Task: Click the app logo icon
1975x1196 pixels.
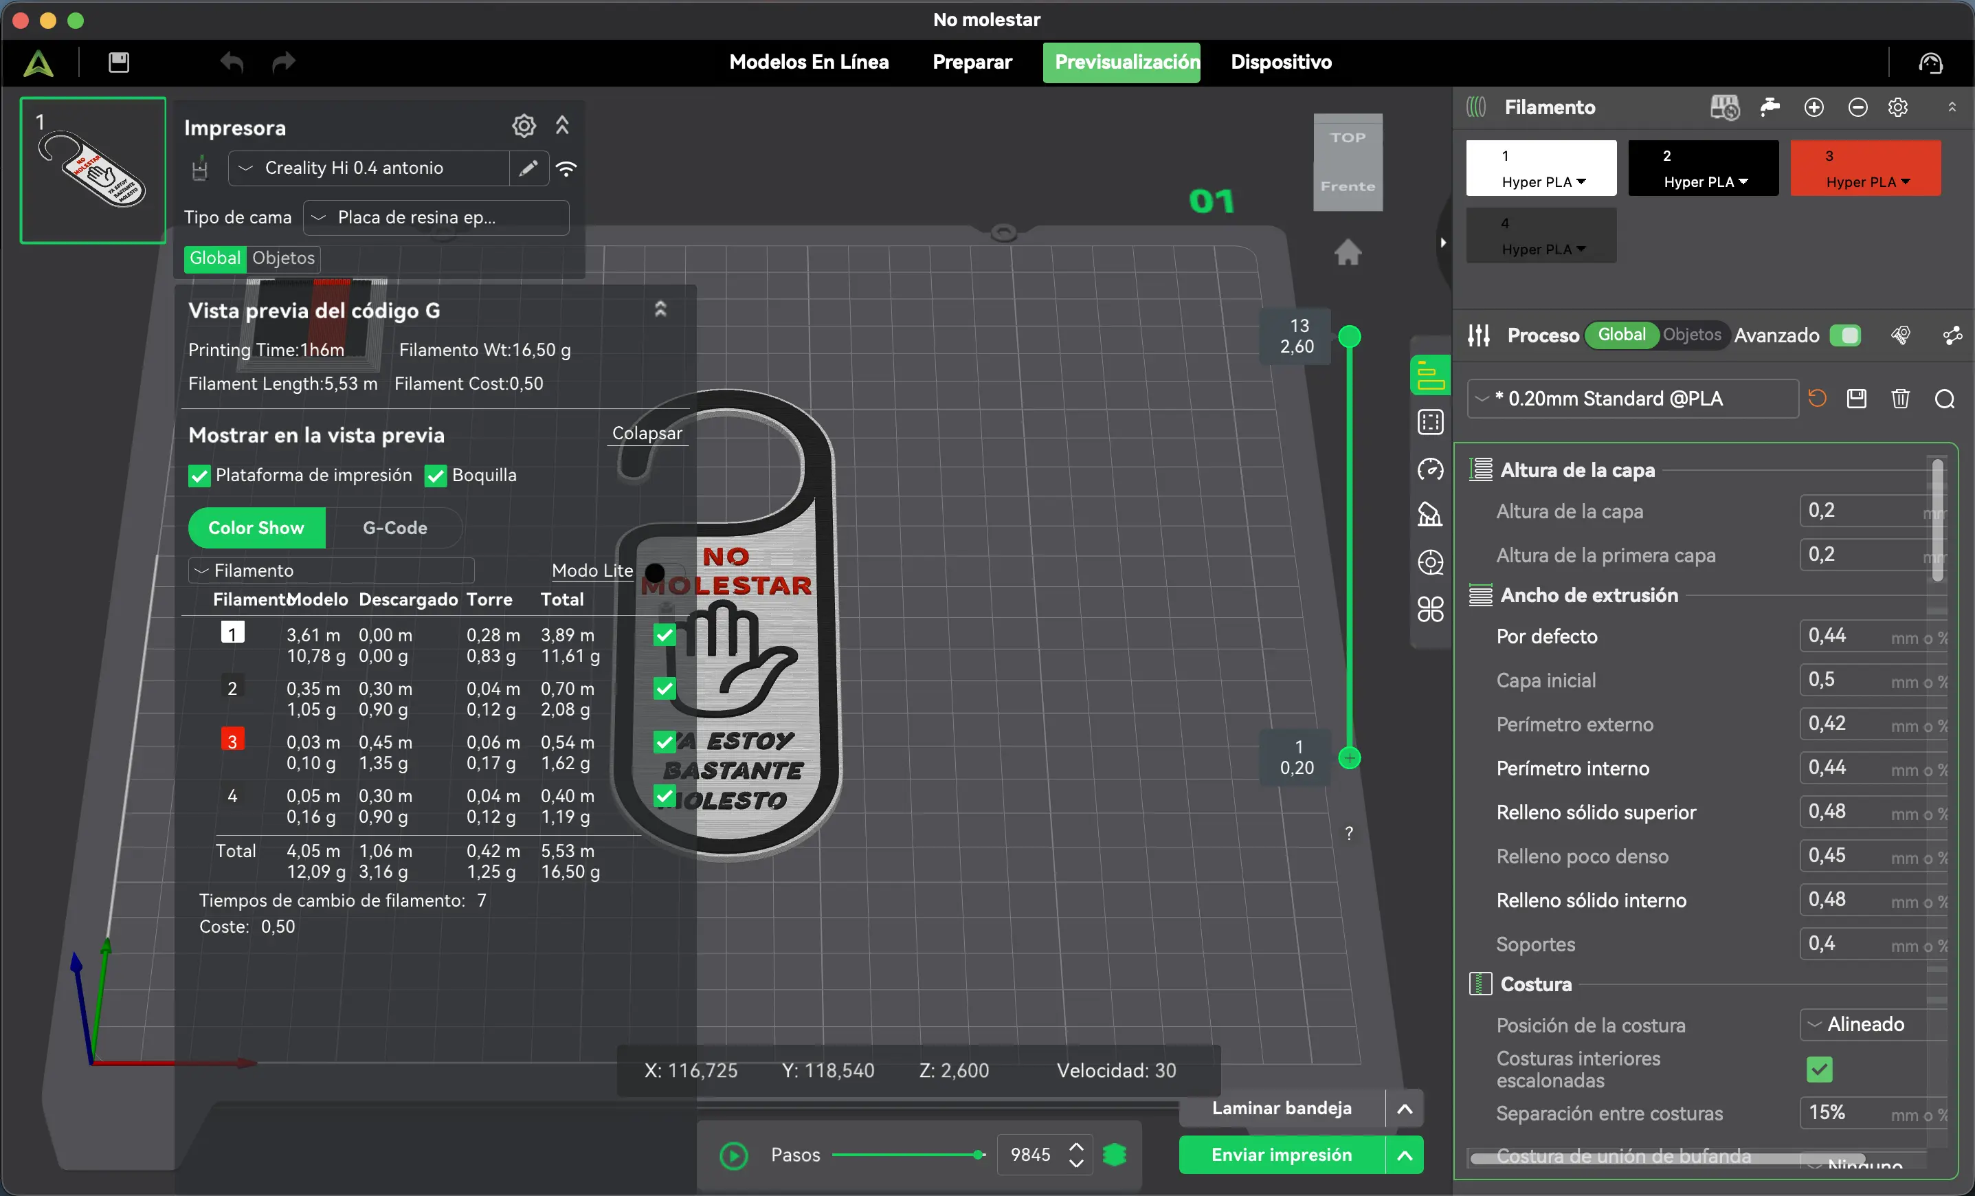Action: click(38, 63)
